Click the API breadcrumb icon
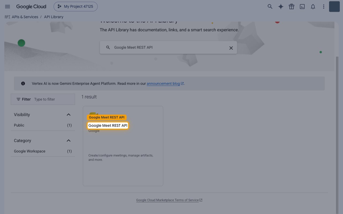343x214 pixels. (8, 17)
